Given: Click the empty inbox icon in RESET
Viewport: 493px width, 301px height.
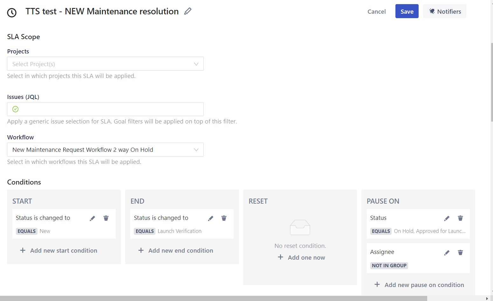Looking at the screenshot, I should coord(300,227).
